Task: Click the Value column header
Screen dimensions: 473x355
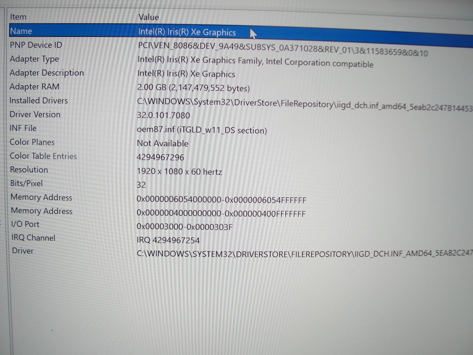Action: [149, 17]
